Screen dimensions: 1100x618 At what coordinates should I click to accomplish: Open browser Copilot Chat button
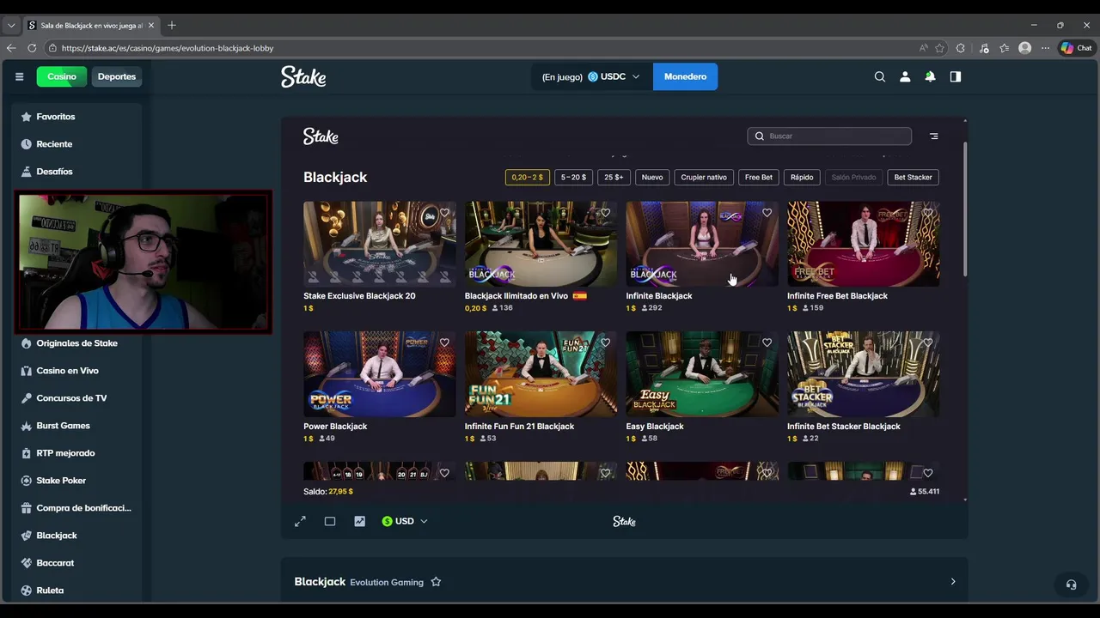click(1076, 48)
